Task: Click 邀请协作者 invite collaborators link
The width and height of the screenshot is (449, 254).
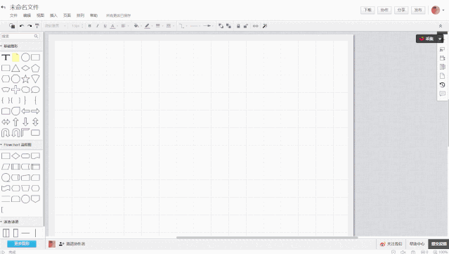Action: pos(72,244)
